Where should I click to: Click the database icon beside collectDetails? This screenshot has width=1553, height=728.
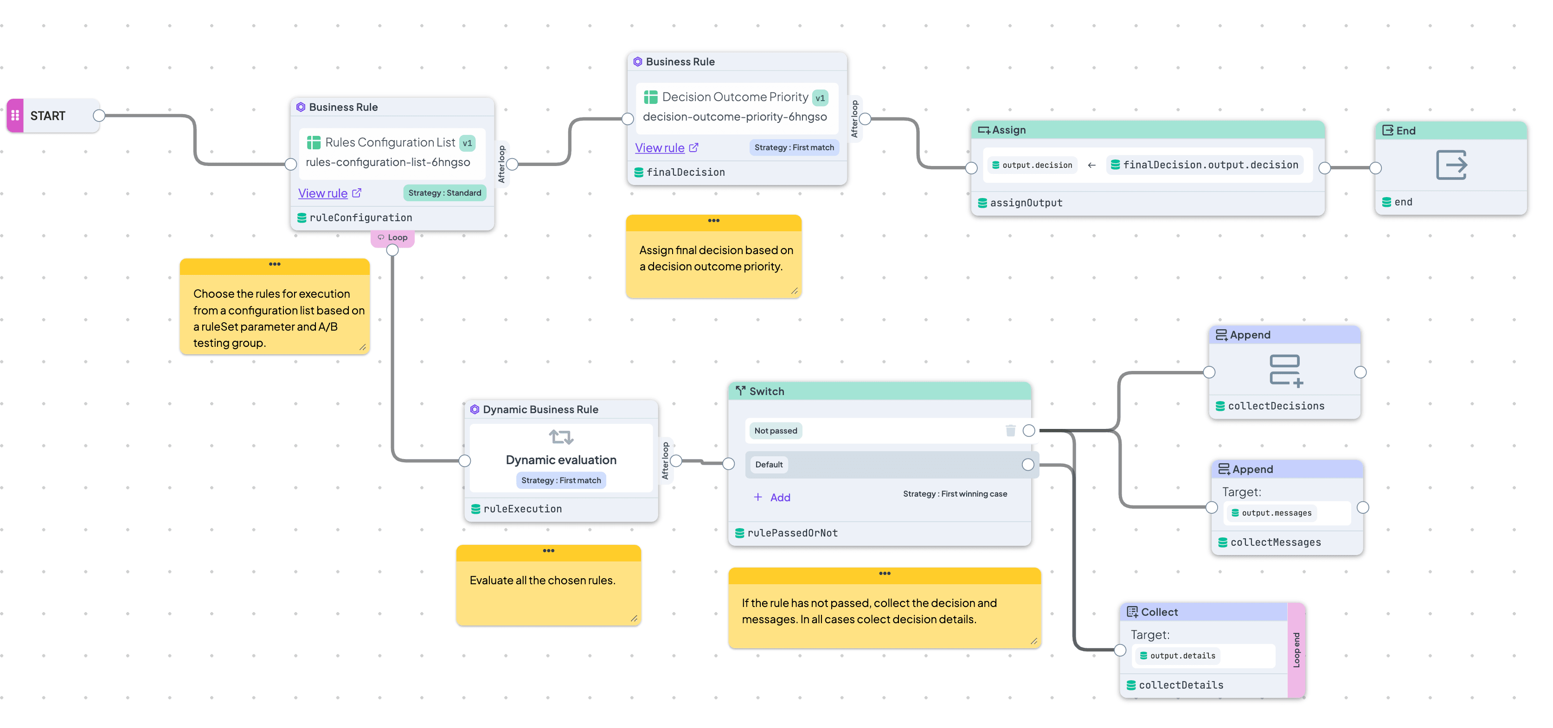(x=1131, y=685)
